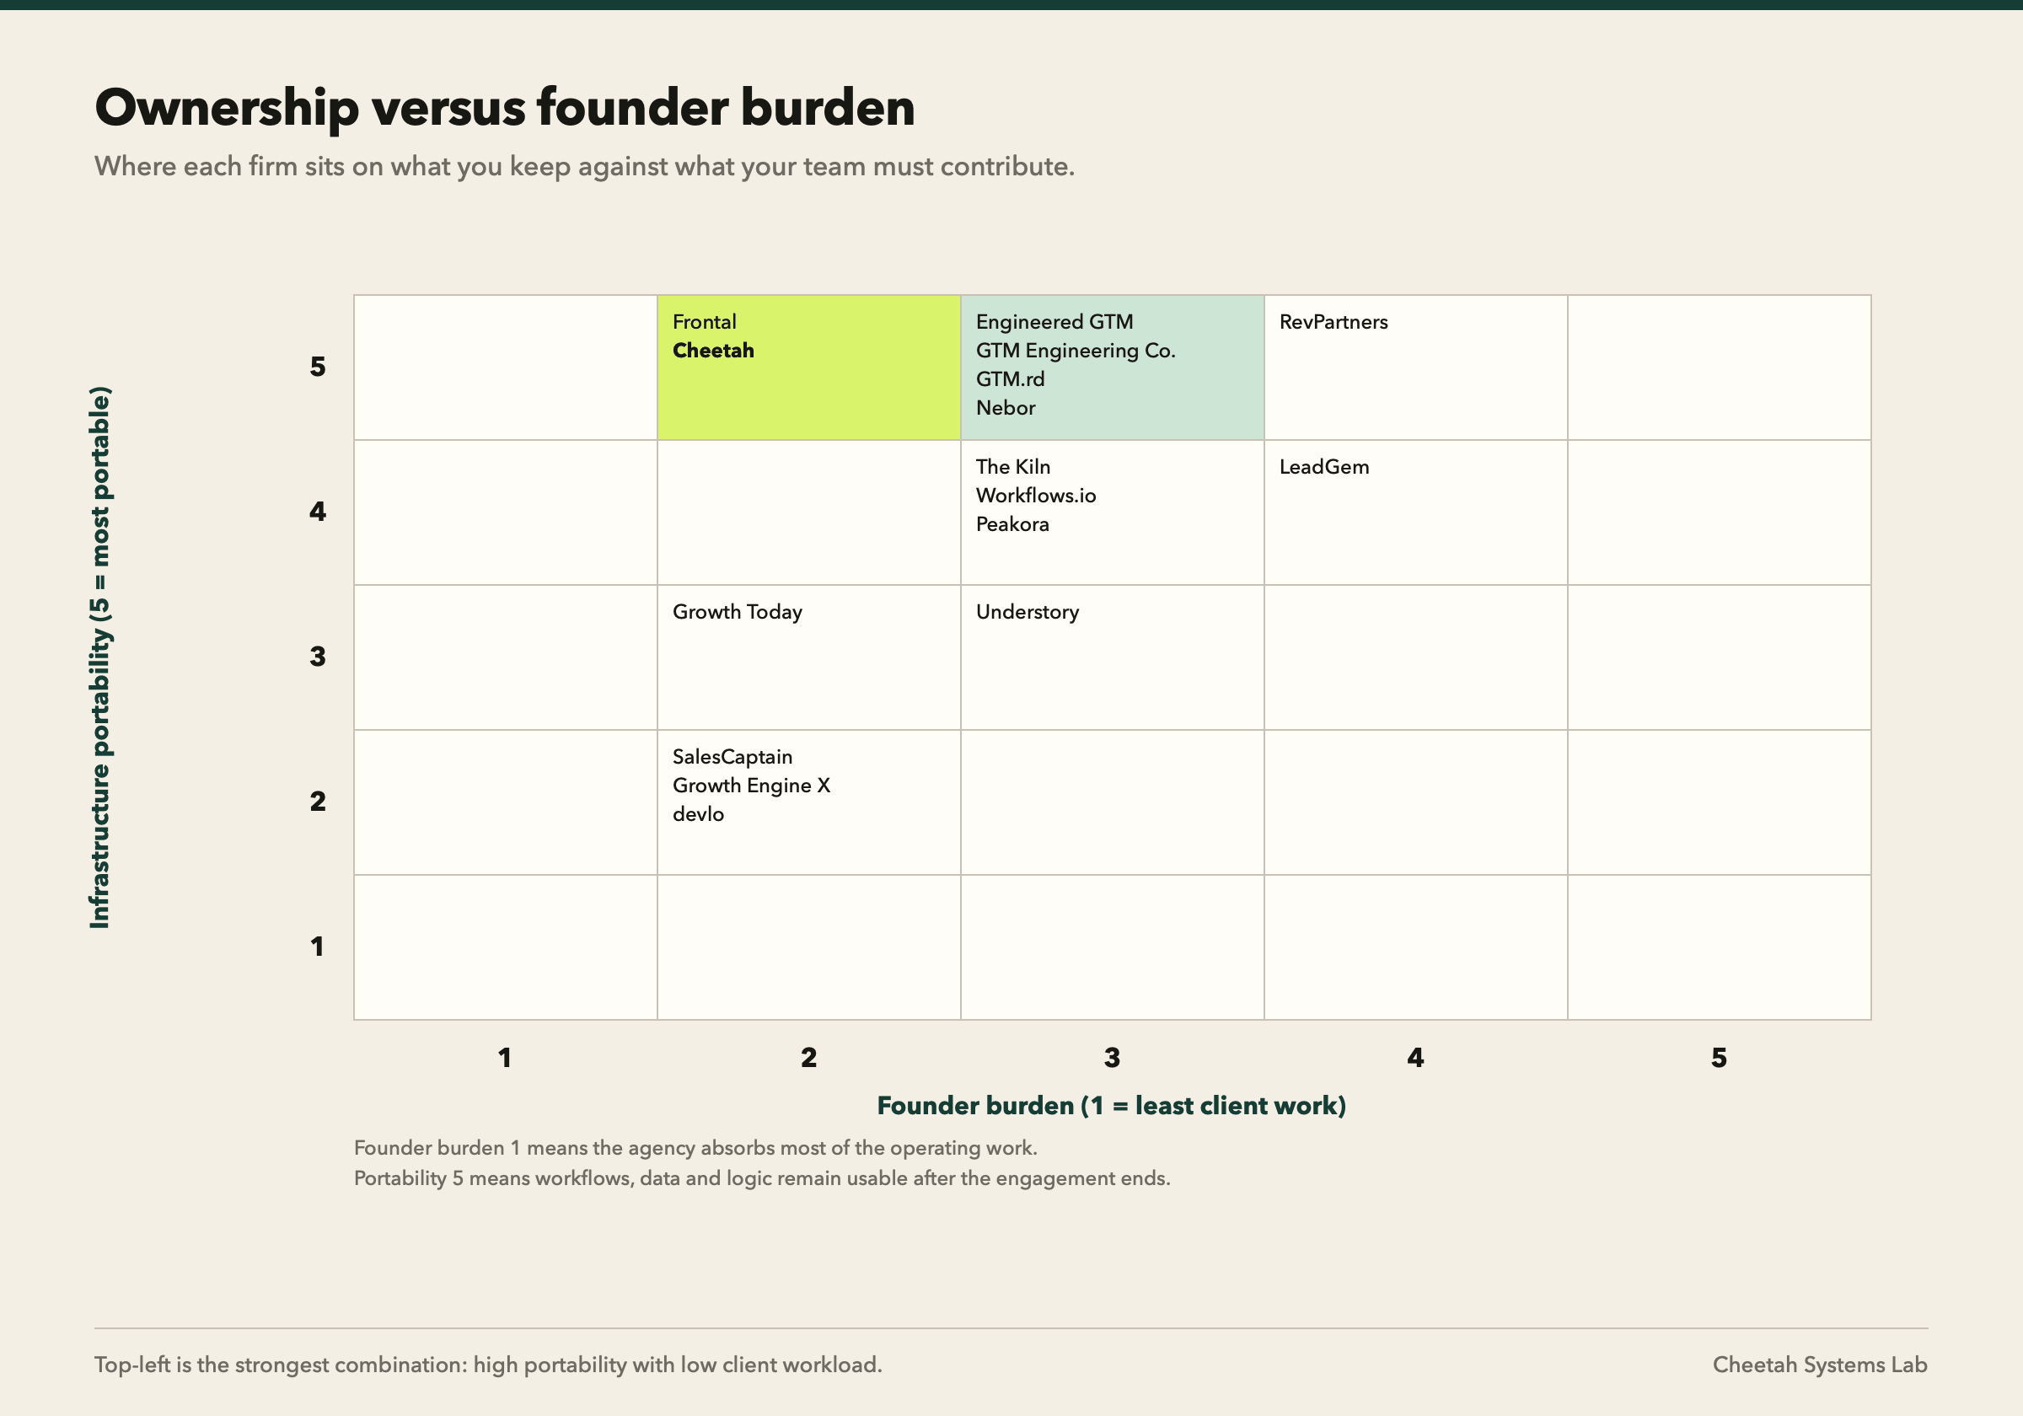Click the 'Growth Engine X' entry
Viewport: 2023px width, 1416px height.
751,786
